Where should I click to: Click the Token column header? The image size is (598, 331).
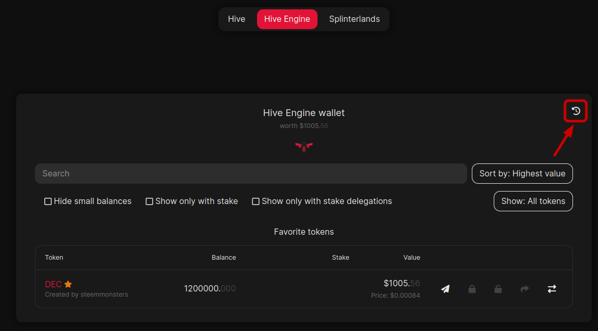coord(54,258)
